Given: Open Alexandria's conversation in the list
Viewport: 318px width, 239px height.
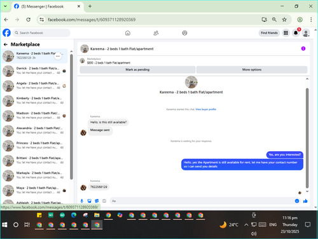Looking at the screenshot, I should 34,130.
